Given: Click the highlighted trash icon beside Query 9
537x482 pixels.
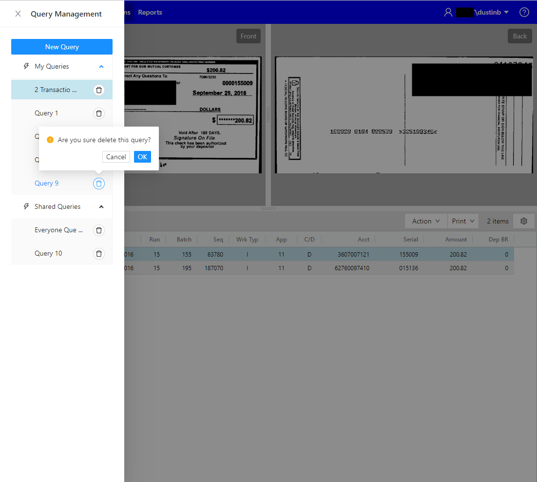Looking at the screenshot, I should [x=99, y=183].
